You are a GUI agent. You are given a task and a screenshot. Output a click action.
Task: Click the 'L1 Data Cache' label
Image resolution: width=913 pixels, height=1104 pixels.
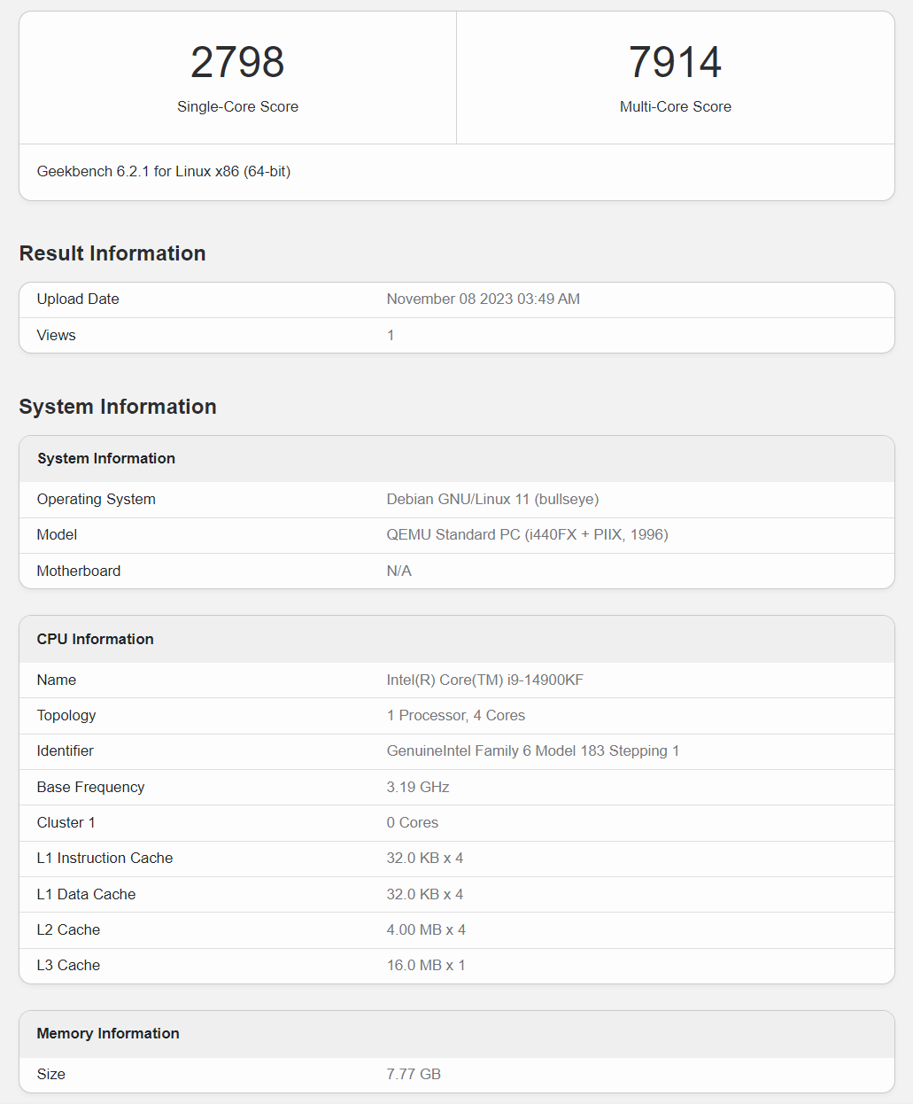87,894
